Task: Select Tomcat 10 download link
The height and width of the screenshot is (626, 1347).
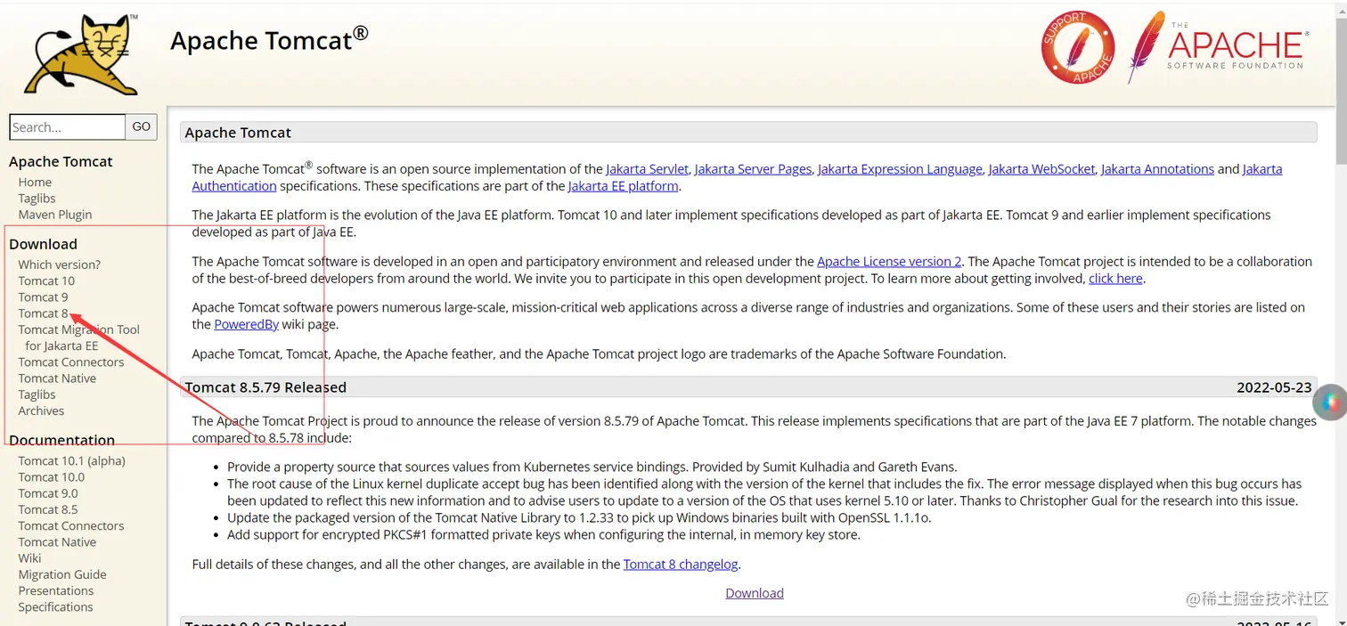Action: (x=46, y=280)
